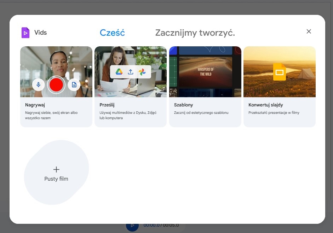Choose Konwertuj slajdy option title

265,105
